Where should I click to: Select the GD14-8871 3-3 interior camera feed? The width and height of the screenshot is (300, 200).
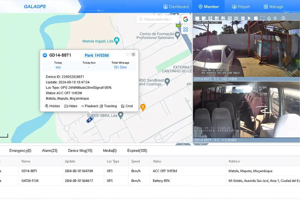[246, 110]
